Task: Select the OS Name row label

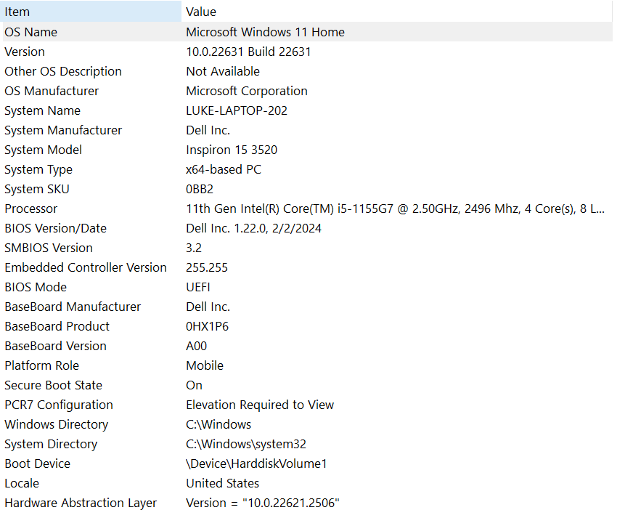Action: [30, 32]
